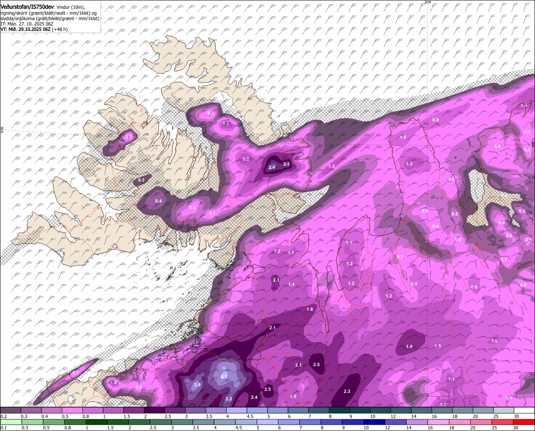Click the 0.2 label in the upper legend
The image size is (535, 431).
pos(3,416)
